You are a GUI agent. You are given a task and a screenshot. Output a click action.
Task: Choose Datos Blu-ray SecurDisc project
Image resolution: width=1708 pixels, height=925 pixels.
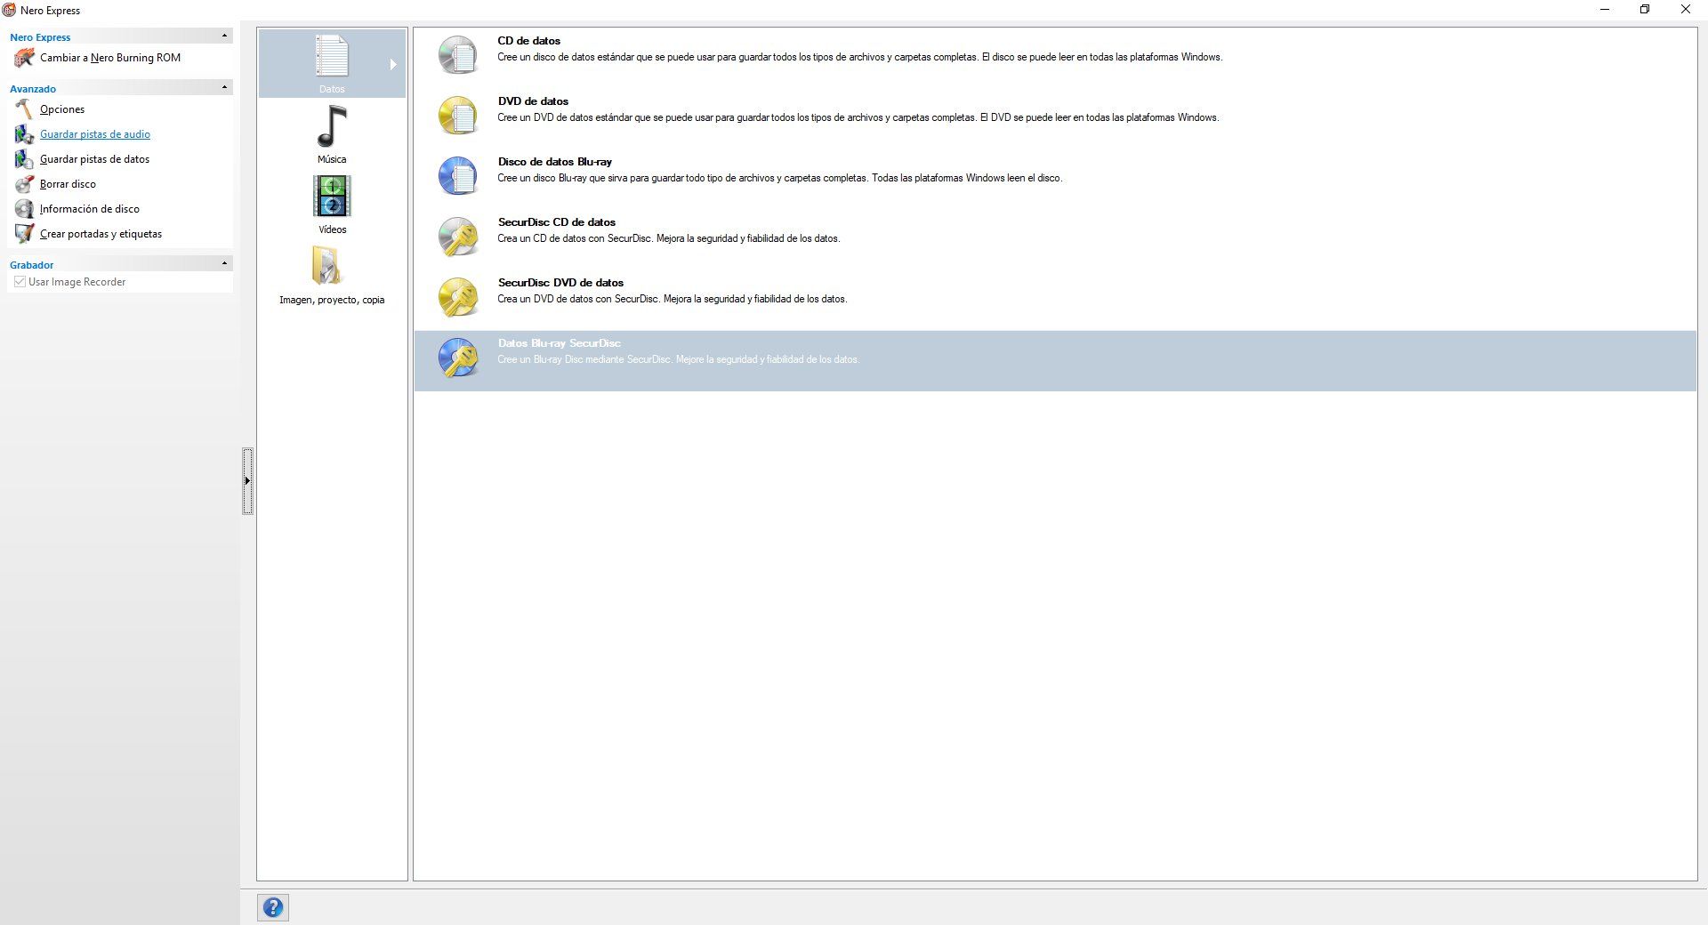(1055, 361)
